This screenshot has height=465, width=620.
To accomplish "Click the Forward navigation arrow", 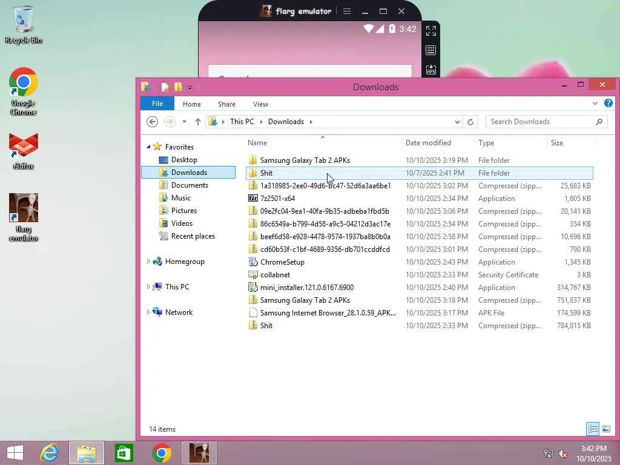I will [x=170, y=122].
